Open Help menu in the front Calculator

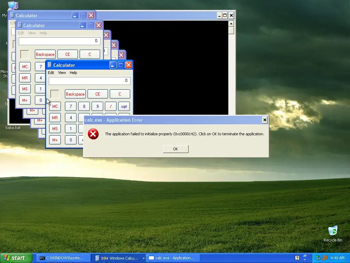coord(73,73)
